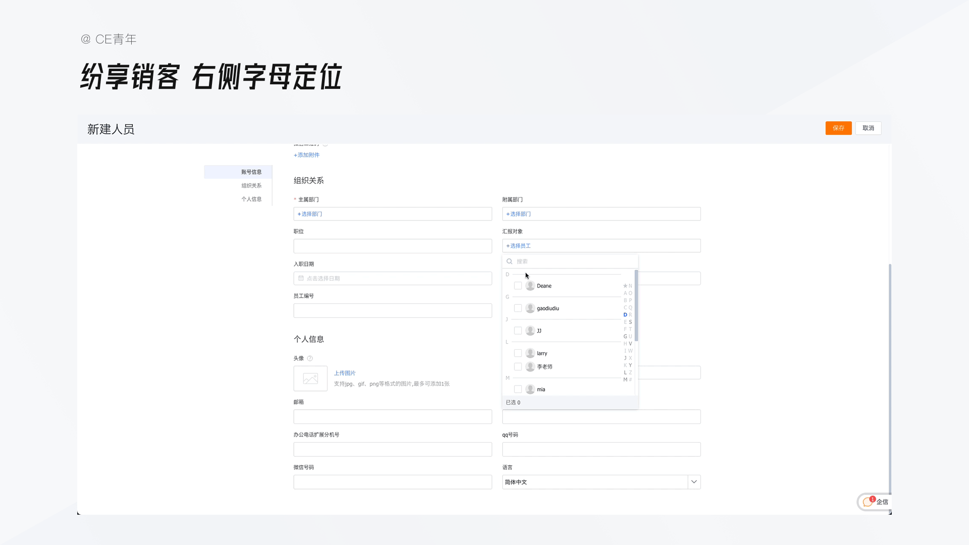Check the box next to gaodiudiu
This screenshot has height=545, width=969.
pos(518,308)
